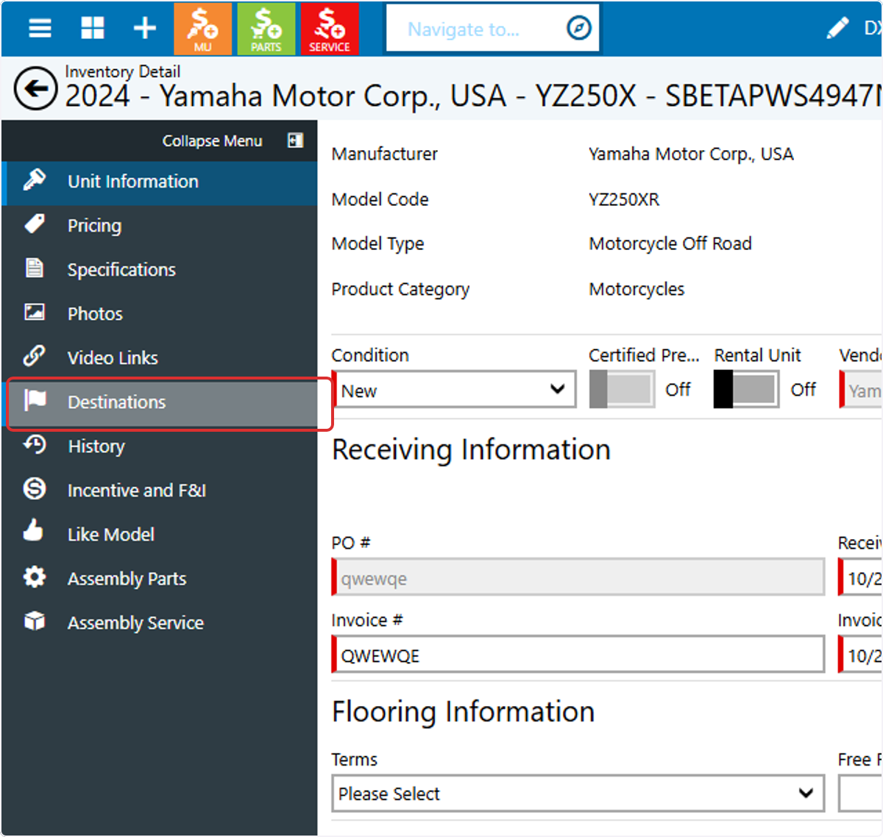The image size is (883, 837).
Task: Open the hamburger main menu
Action: [x=40, y=29]
